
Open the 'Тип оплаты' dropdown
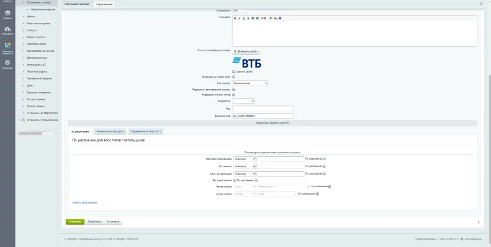[249, 83]
